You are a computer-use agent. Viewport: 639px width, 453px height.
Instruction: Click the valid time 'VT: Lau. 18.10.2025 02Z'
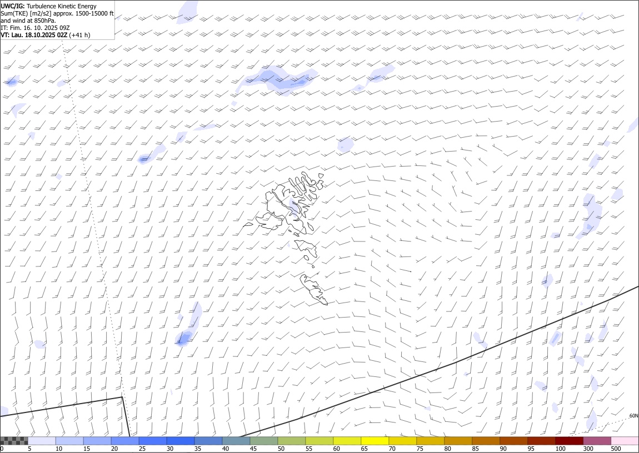[x=34, y=35]
